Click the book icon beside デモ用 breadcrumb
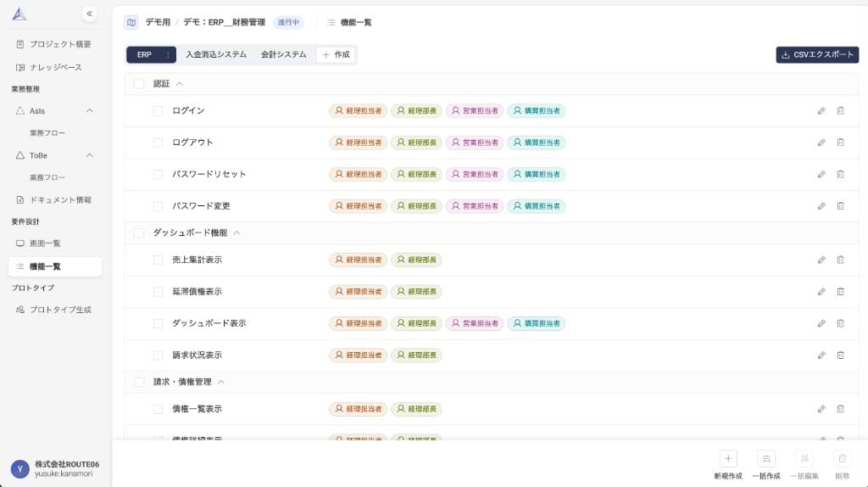The width and height of the screenshot is (868, 487). coord(131,22)
